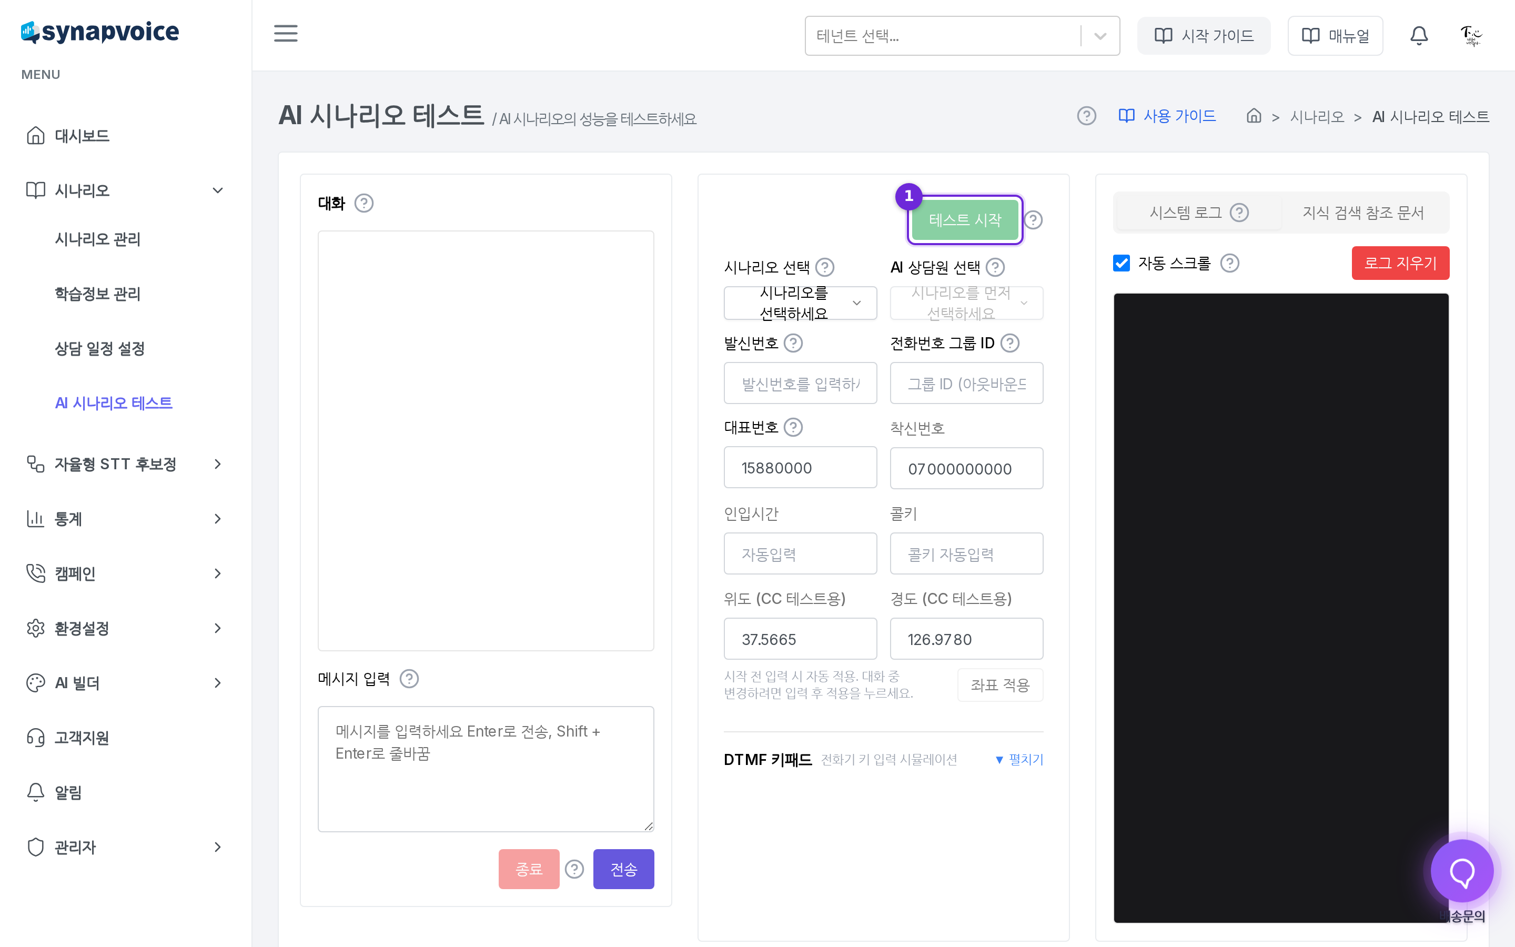Expand the 캠페인 sidebar menu
The height and width of the screenshot is (947, 1515).
click(x=125, y=573)
